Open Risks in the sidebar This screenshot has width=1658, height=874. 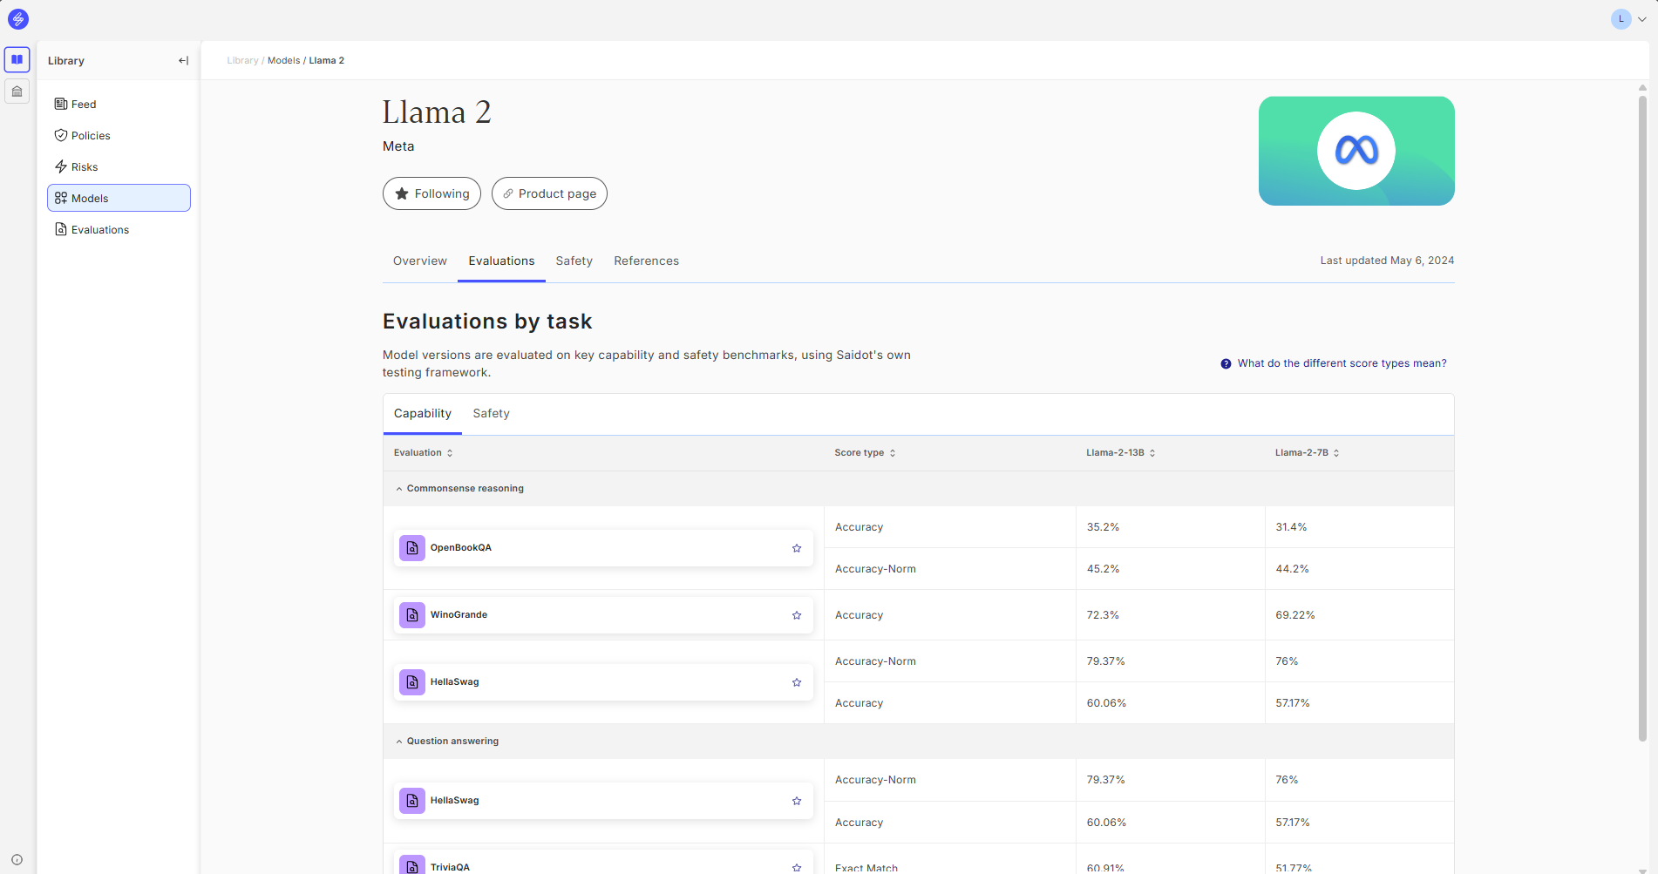tap(119, 166)
